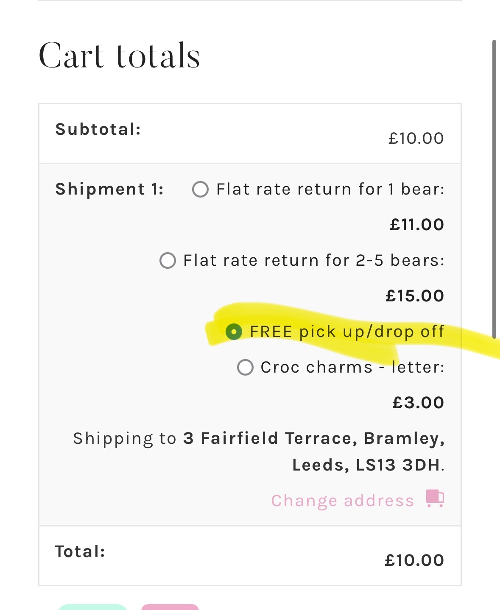Click the 'Croc charms - letter' label text
The width and height of the screenshot is (500, 610).
click(352, 367)
